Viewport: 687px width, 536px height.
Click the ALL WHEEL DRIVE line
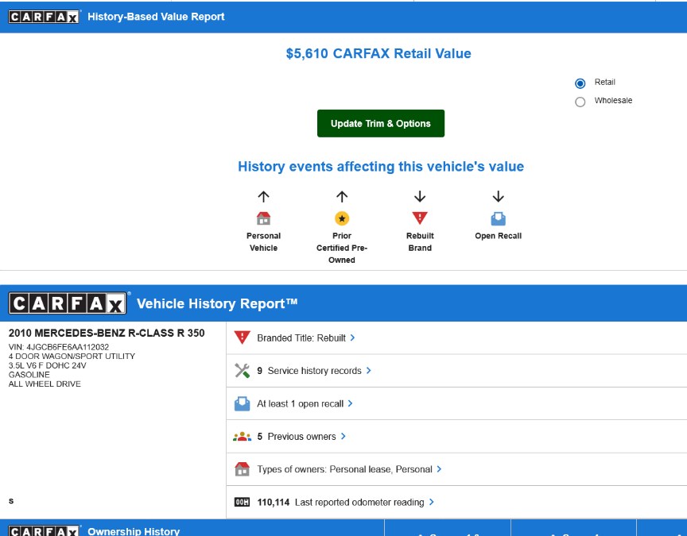45,384
